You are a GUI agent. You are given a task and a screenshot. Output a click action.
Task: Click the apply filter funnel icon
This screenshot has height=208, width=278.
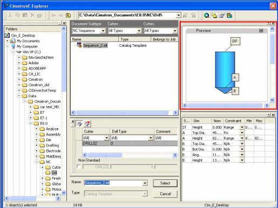tap(79, 123)
